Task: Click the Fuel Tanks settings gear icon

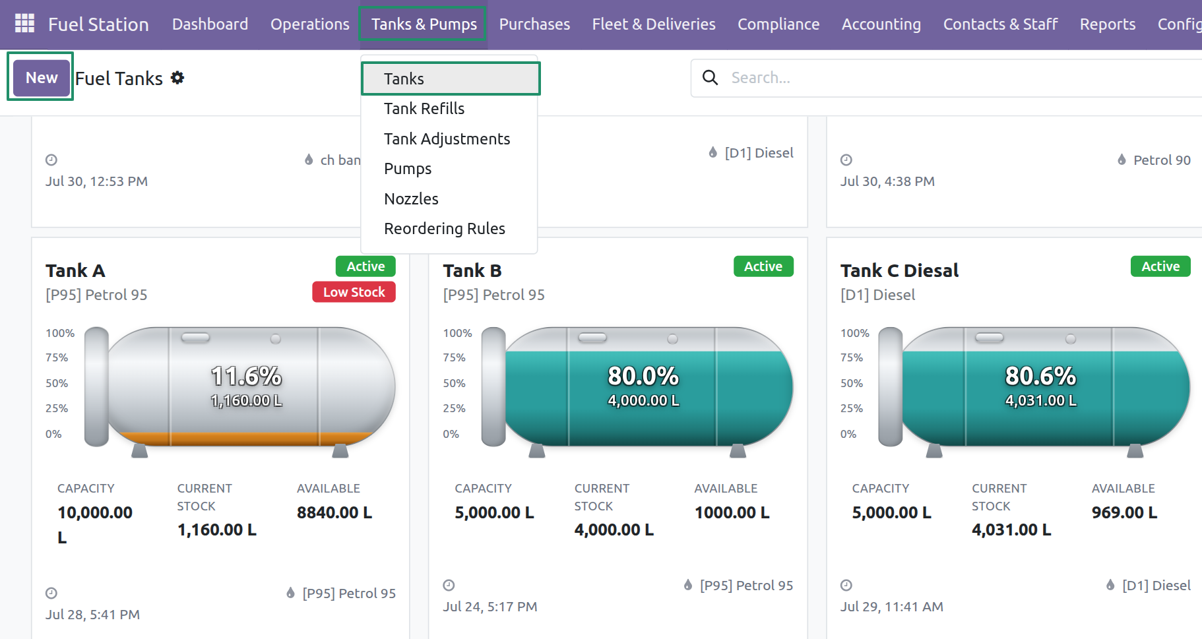Action: point(177,78)
